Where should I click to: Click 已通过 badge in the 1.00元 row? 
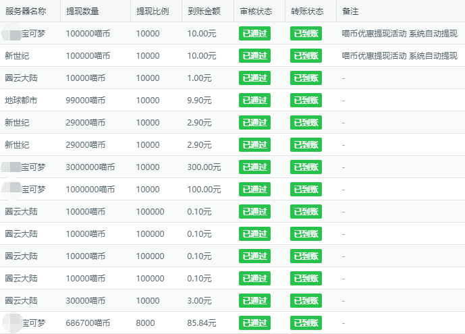254,78
